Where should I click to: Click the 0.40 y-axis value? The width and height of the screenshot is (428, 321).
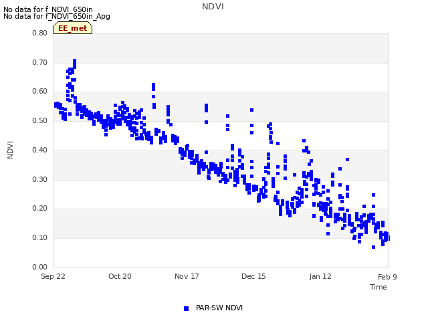tap(40, 150)
